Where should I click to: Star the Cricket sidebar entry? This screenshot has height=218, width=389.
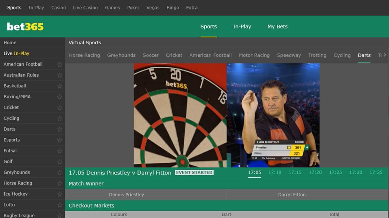60,107
